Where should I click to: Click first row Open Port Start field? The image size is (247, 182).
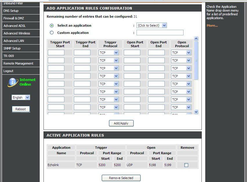point(132,52)
